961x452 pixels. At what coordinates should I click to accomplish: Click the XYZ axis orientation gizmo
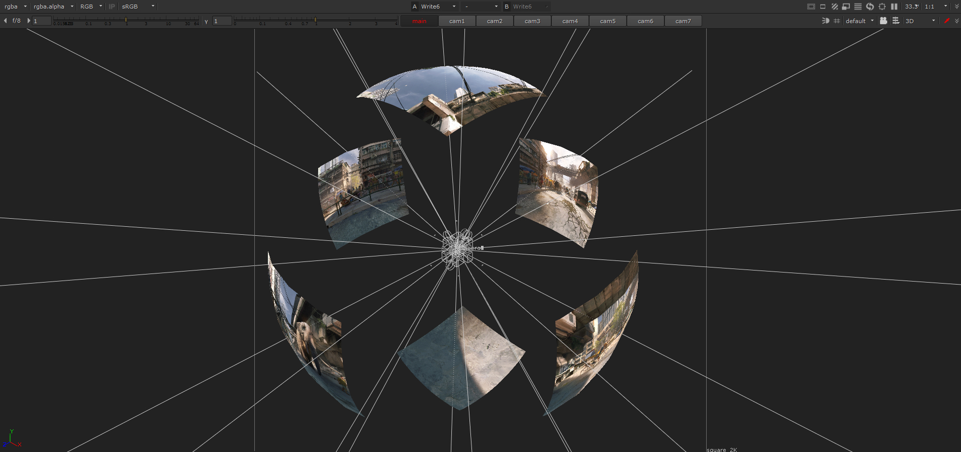click(x=12, y=439)
